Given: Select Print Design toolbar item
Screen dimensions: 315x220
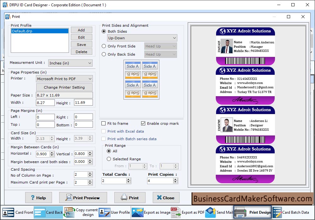Looking at the screenshot, I should 253,212.
